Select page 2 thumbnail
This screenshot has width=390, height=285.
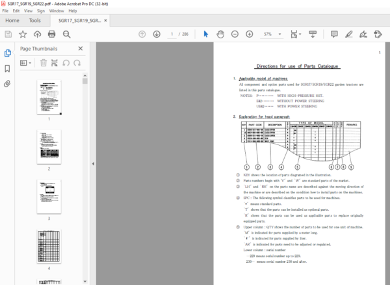(49, 147)
